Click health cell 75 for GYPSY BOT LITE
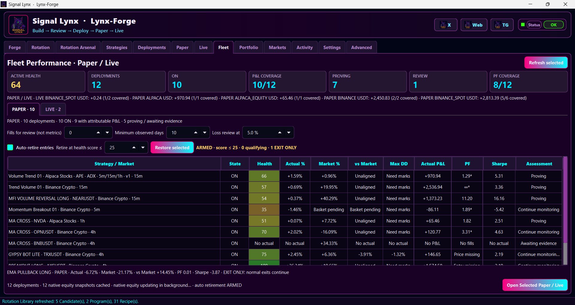The image size is (575, 305). pos(264,254)
